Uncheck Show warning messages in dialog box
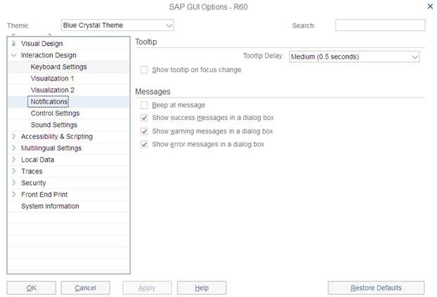This screenshot has height=297, width=437. (144, 131)
